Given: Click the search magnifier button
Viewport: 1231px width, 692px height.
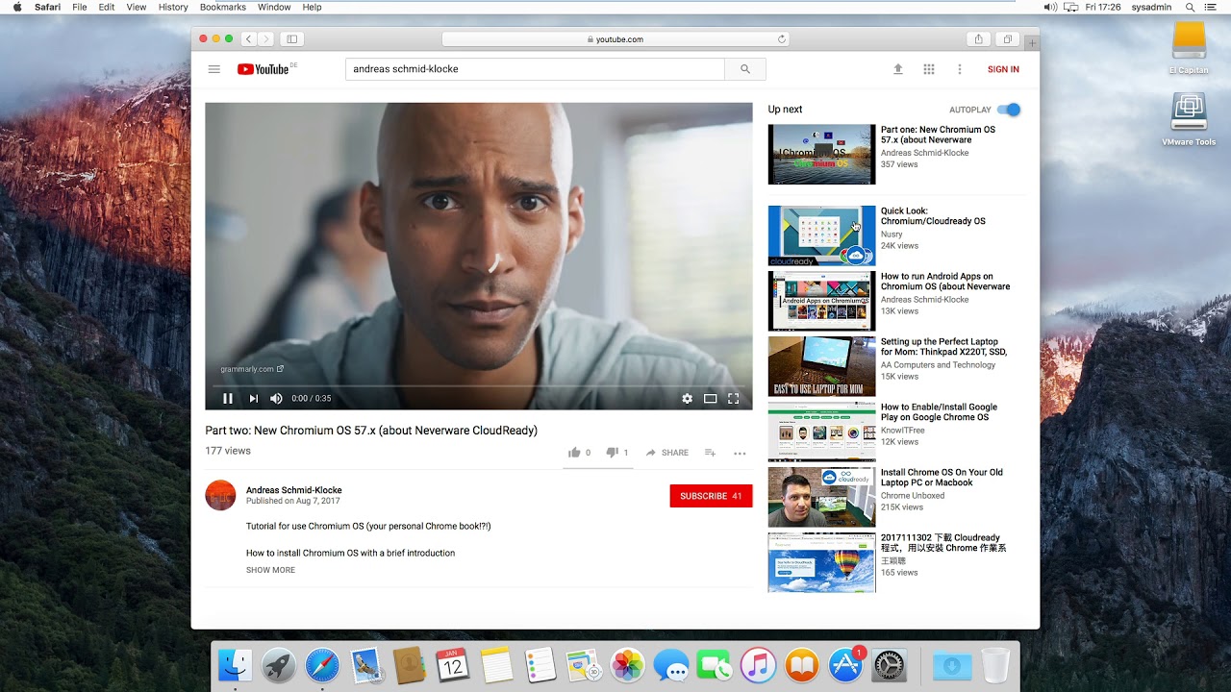Looking at the screenshot, I should tap(745, 69).
